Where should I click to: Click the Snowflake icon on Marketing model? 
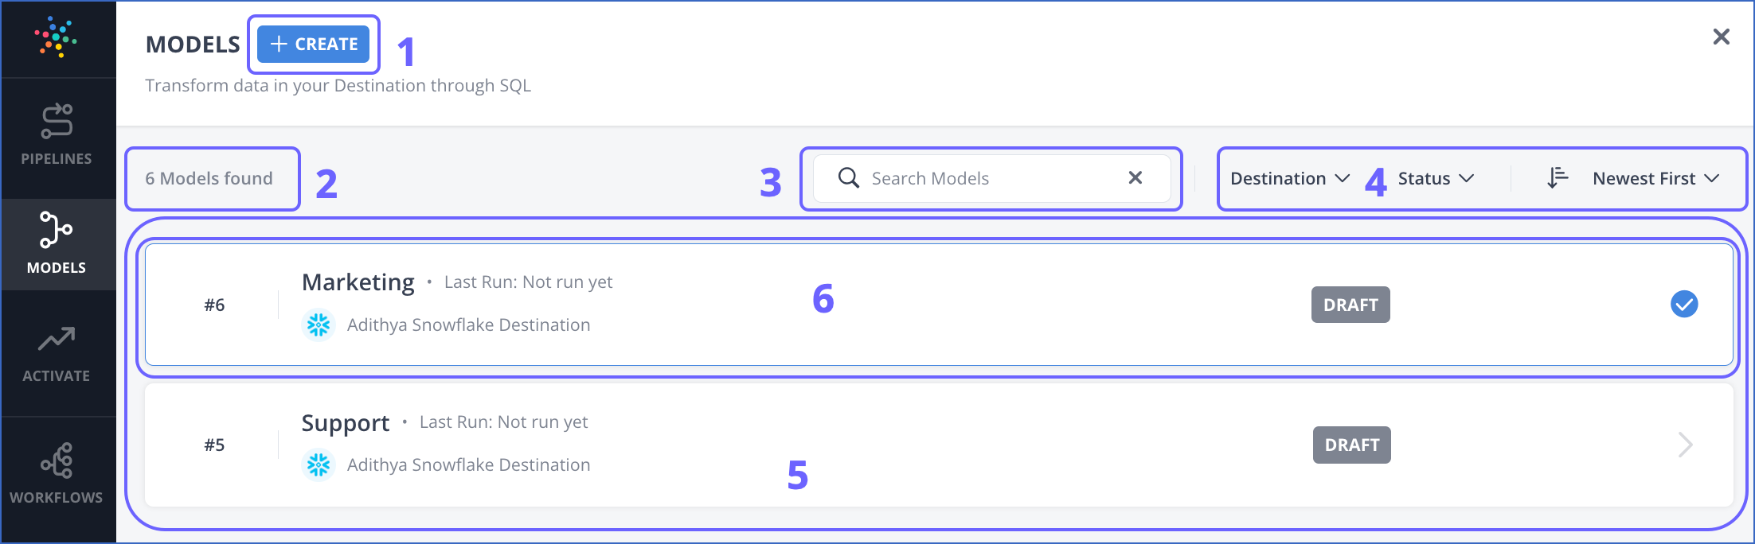click(318, 324)
